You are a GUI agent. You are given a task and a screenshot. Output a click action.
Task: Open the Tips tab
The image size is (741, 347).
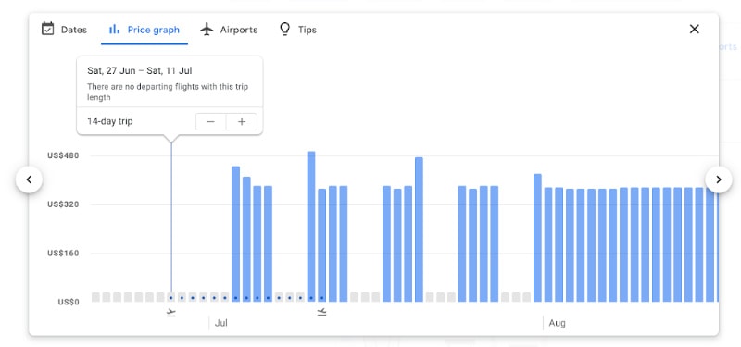[x=297, y=30]
